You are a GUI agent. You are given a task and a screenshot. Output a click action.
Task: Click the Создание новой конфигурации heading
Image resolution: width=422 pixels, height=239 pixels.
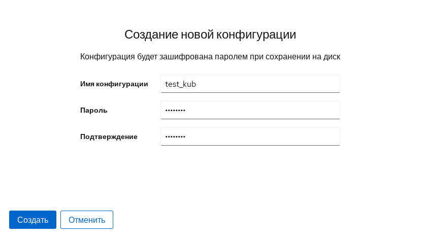pos(210,35)
